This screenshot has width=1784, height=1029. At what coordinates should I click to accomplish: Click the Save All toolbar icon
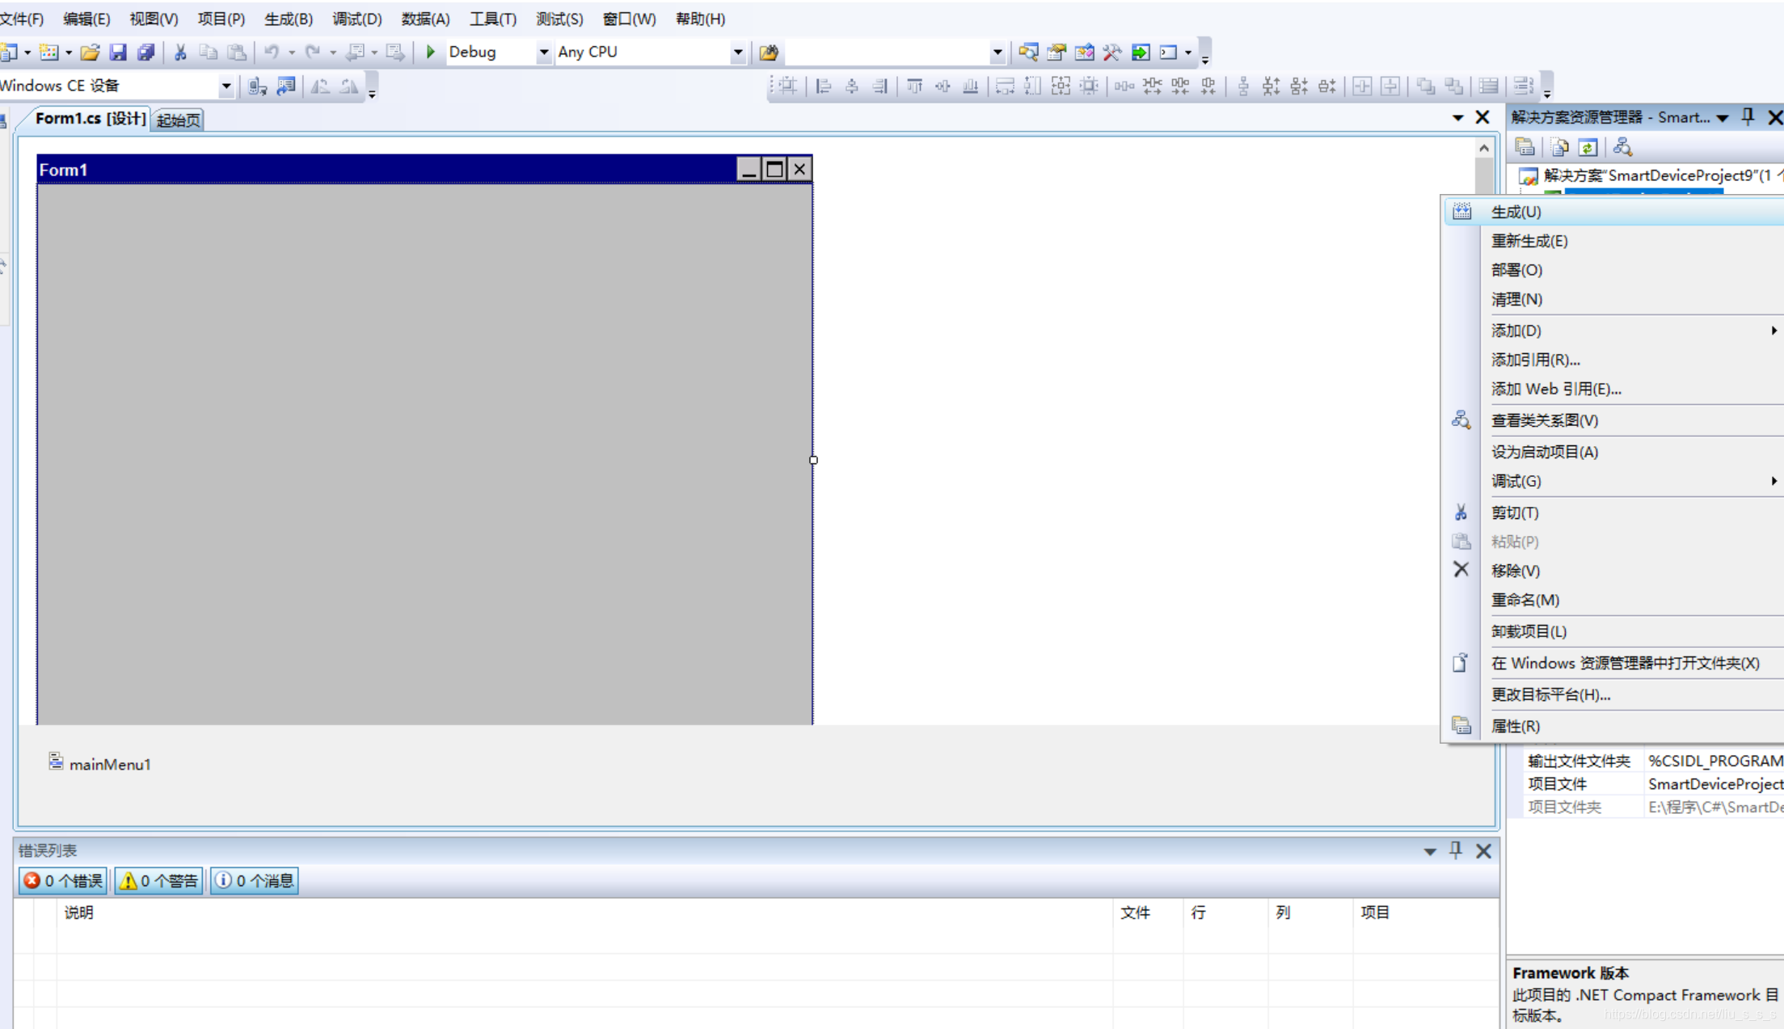click(x=146, y=53)
